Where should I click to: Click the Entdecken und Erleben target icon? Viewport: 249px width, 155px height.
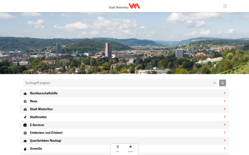tap(25, 133)
